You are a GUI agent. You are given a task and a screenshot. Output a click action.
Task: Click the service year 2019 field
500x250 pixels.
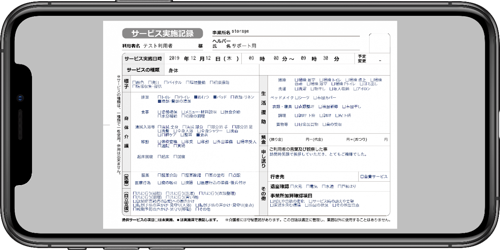tap(174, 59)
